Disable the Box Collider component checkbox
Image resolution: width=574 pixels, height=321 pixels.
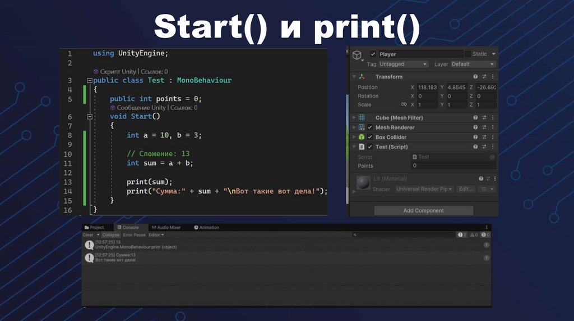tap(370, 137)
